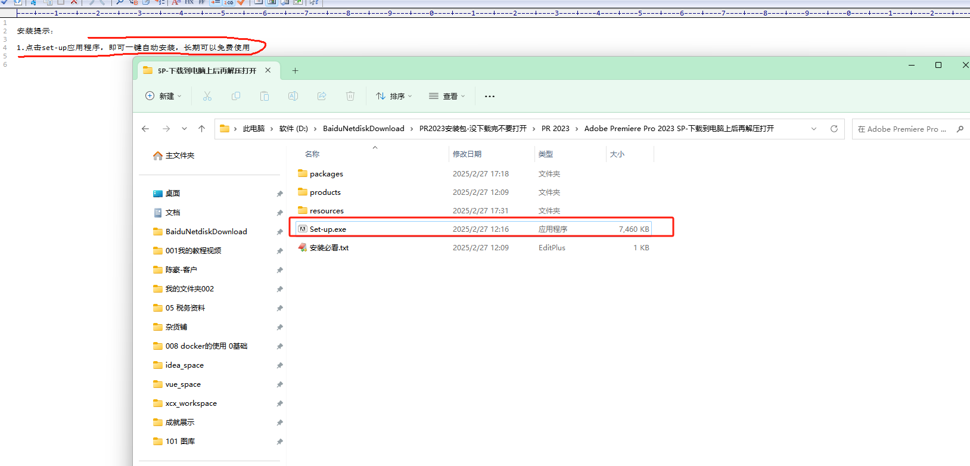Open xcx_workspace in the navigation pane
This screenshot has height=466, width=970.
pos(191,403)
